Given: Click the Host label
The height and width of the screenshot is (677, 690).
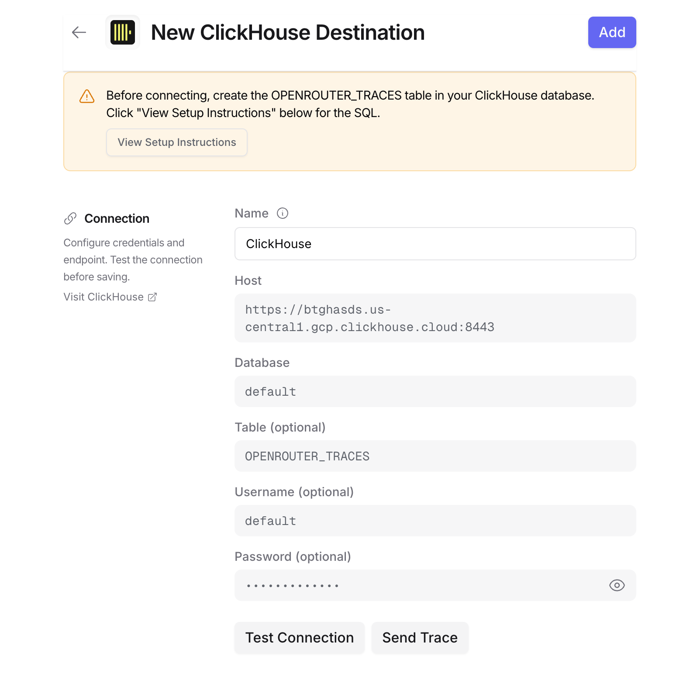Looking at the screenshot, I should point(248,280).
